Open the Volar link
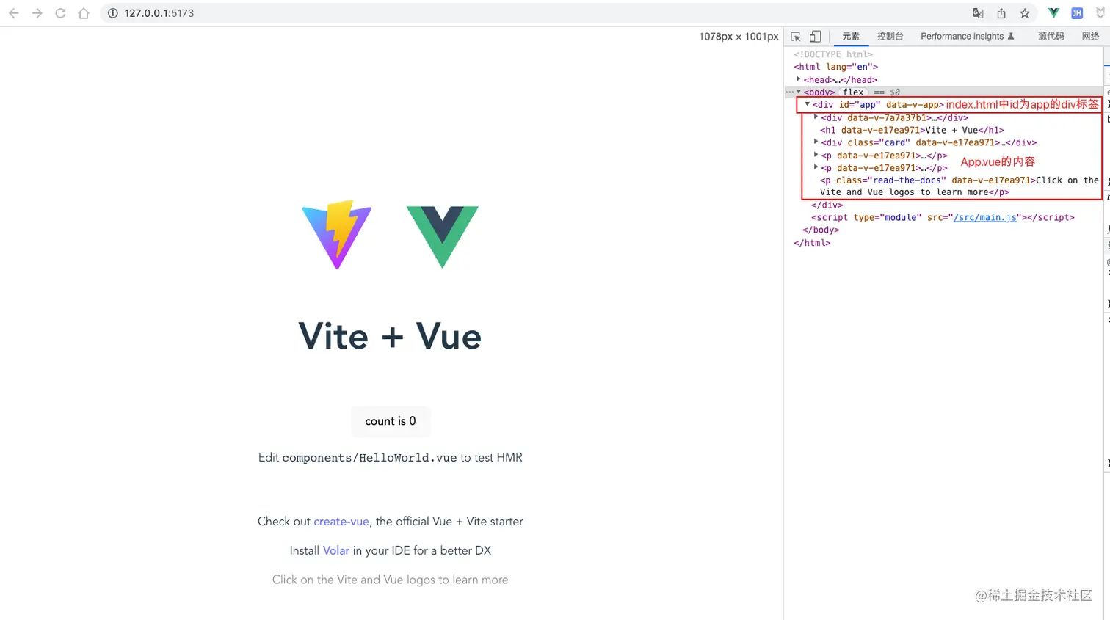The image size is (1110, 620). pyautogui.click(x=336, y=550)
